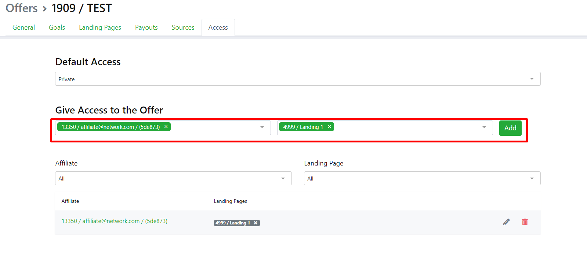
Task: Expand the affiliate multi-select dropdown arrow
Action: [262, 127]
